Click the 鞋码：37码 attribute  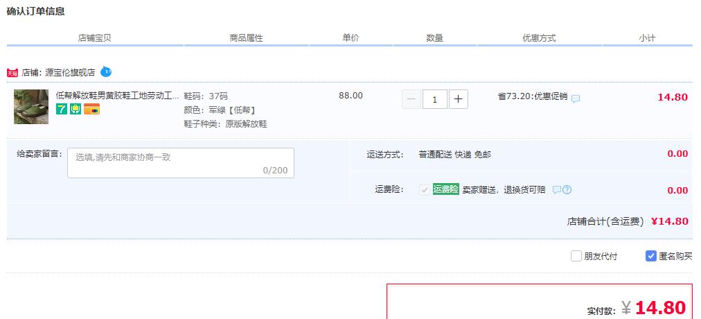pyautogui.click(x=206, y=96)
